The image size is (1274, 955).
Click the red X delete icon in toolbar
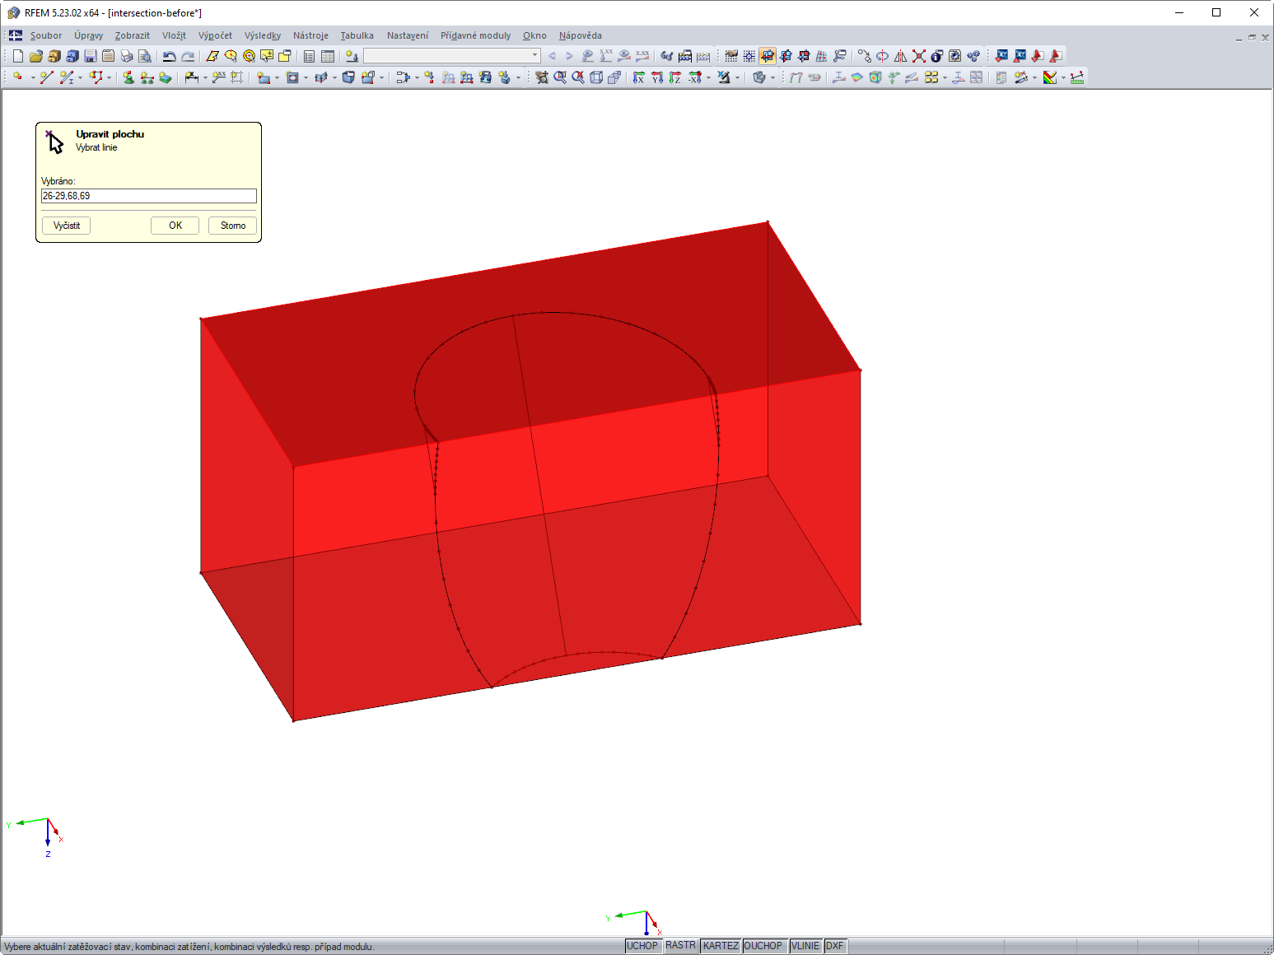[918, 56]
